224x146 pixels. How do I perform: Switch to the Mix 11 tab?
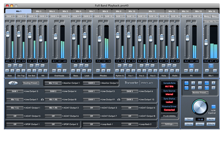point(152,11)
